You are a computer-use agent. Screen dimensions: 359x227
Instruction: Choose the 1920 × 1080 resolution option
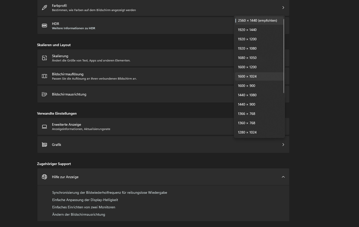[247, 48]
